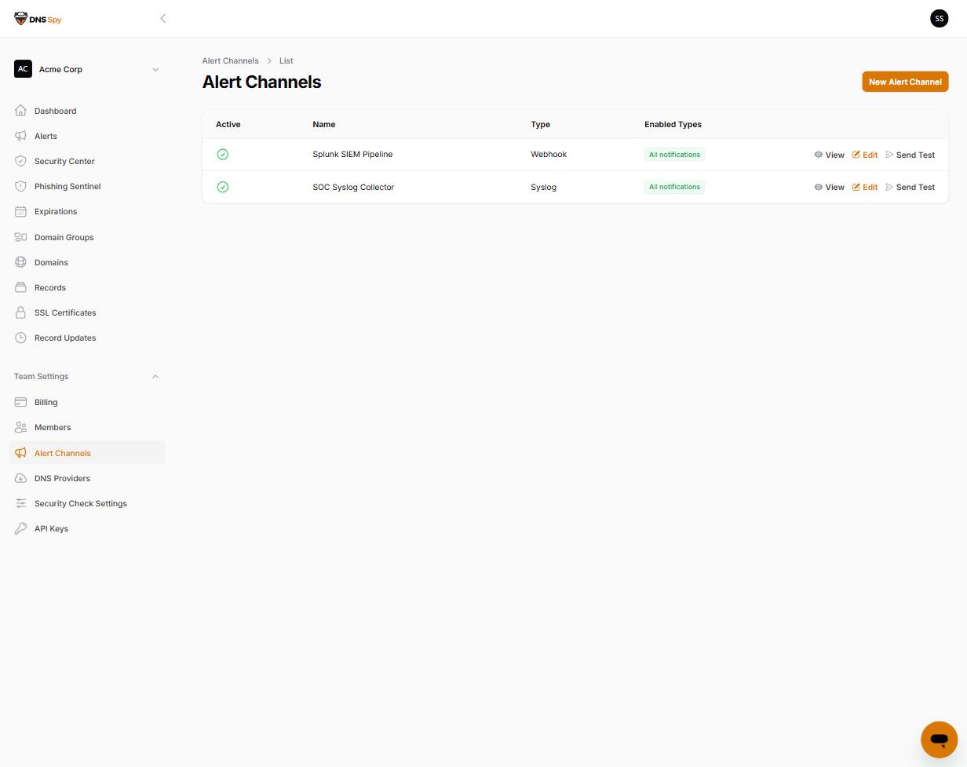
Task: Click the active checkmark for SOC Syslog Collector
Action: 223,187
